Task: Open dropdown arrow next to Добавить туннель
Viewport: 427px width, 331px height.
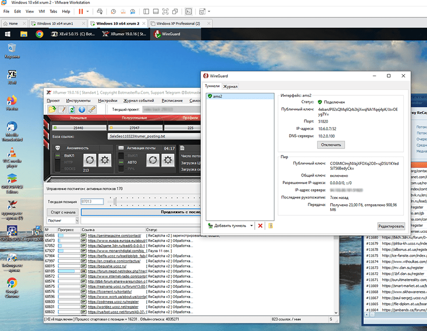Action: tap(251, 226)
